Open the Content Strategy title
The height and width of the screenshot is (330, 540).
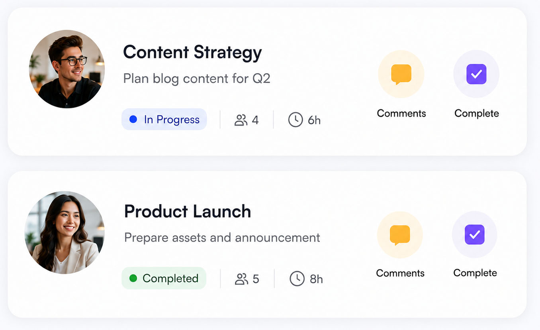point(192,52)
